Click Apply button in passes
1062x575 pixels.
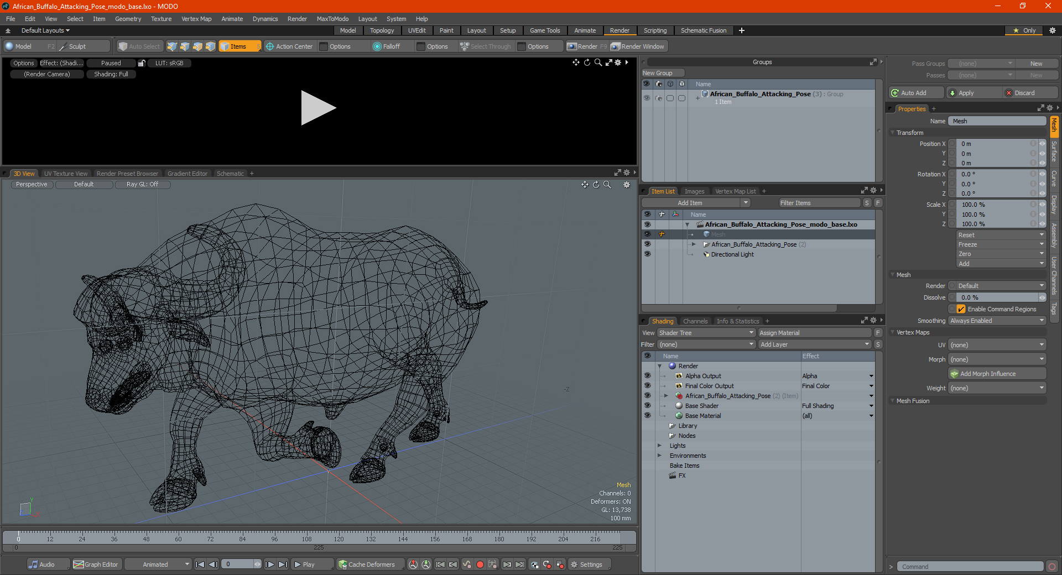[973, 93]
